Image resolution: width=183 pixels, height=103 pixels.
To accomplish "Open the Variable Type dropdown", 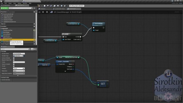I will pyautogui.click(x=18, y=56).
